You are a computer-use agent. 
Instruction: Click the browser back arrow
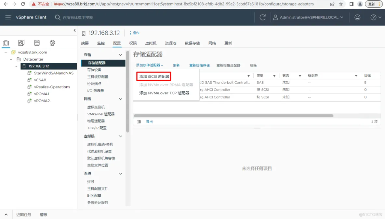(x=6, y=4)
